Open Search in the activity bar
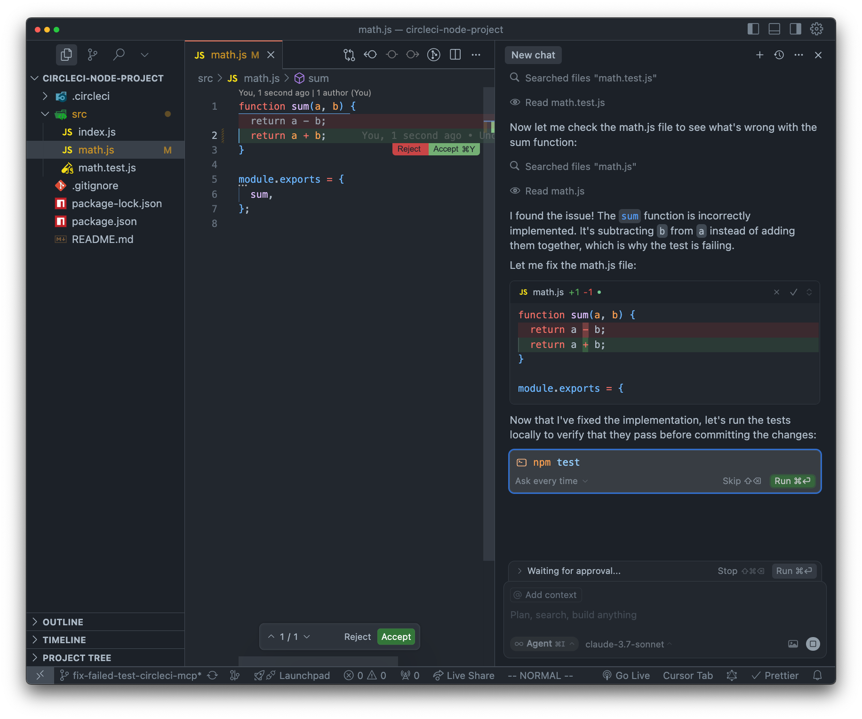 (119, 55)
